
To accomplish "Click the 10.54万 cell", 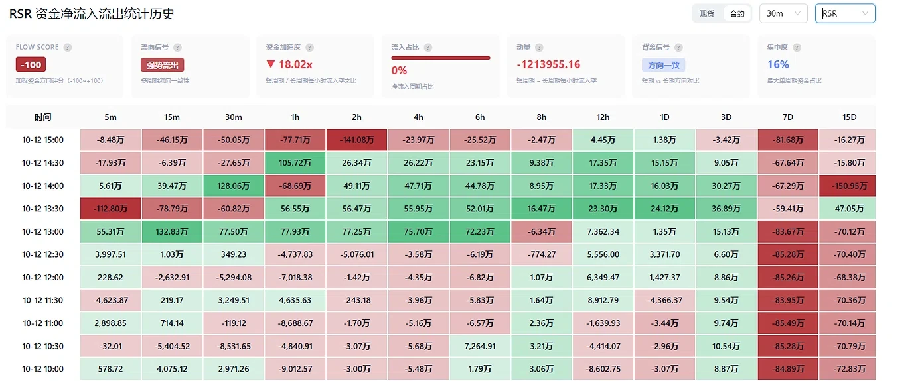I will (726, 346).
